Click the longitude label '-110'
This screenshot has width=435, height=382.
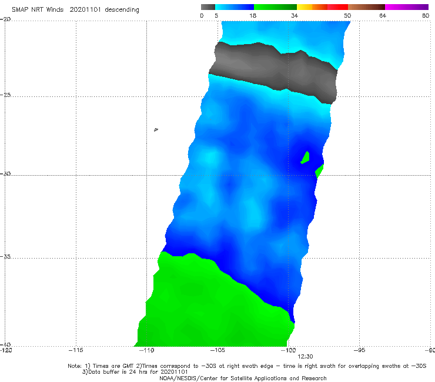pyautogui.click(x=146, y=350)
